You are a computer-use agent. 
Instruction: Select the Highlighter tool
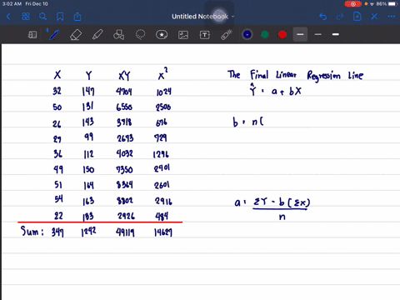[x=97, y=35]
